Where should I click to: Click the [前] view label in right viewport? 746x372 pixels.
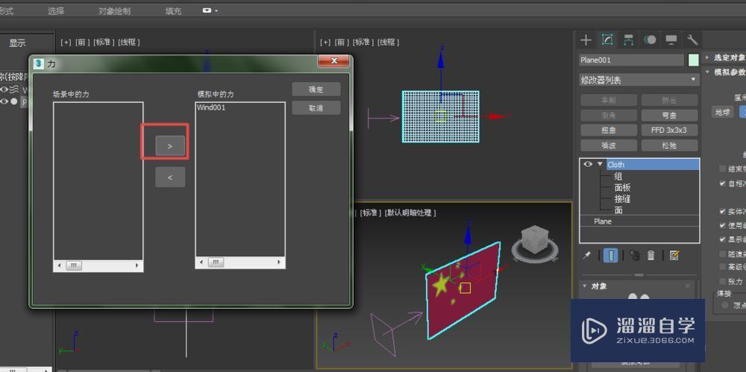coord(342,42)
